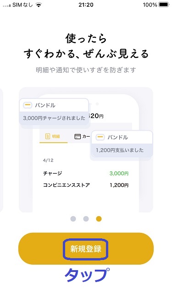Tap the card icon in 1,200円支払い notification
The image size is (172, 289).
[x=100, y=137]
